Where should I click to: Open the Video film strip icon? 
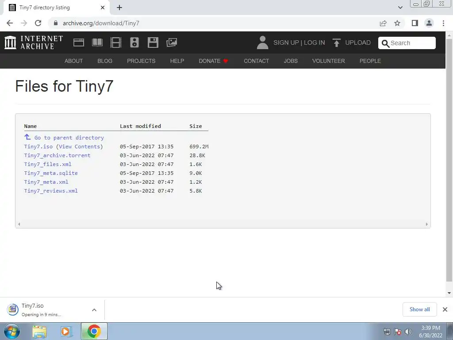[116, 42]
